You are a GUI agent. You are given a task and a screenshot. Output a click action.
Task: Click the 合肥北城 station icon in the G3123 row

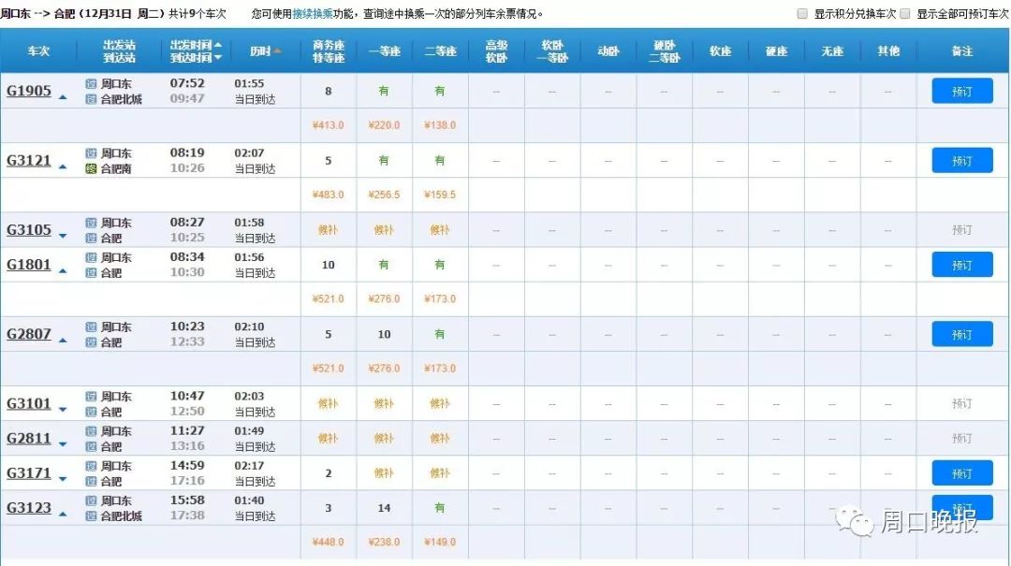(x=91, y=516)
